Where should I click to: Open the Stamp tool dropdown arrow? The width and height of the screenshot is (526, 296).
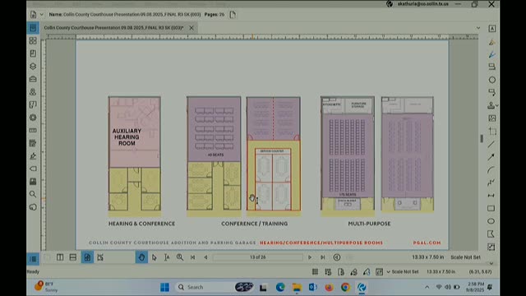pos(496,105)
